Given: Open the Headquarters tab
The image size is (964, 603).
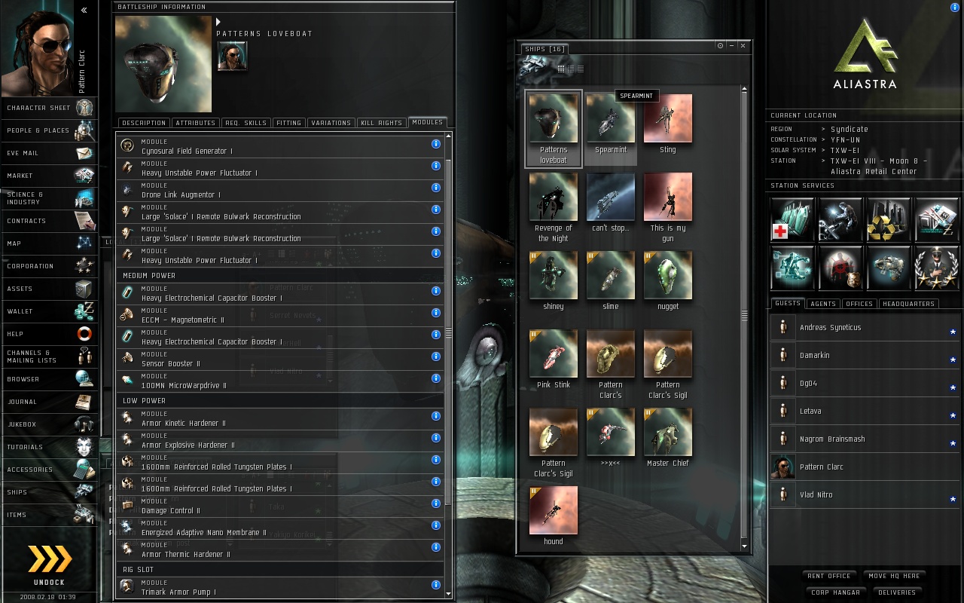Looking at the screenshot, I should 908,304.
